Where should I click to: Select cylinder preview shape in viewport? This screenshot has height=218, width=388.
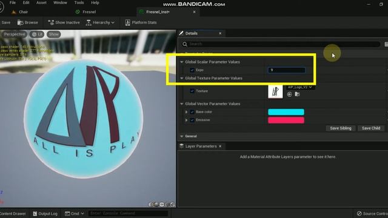(x=151, y=205)
